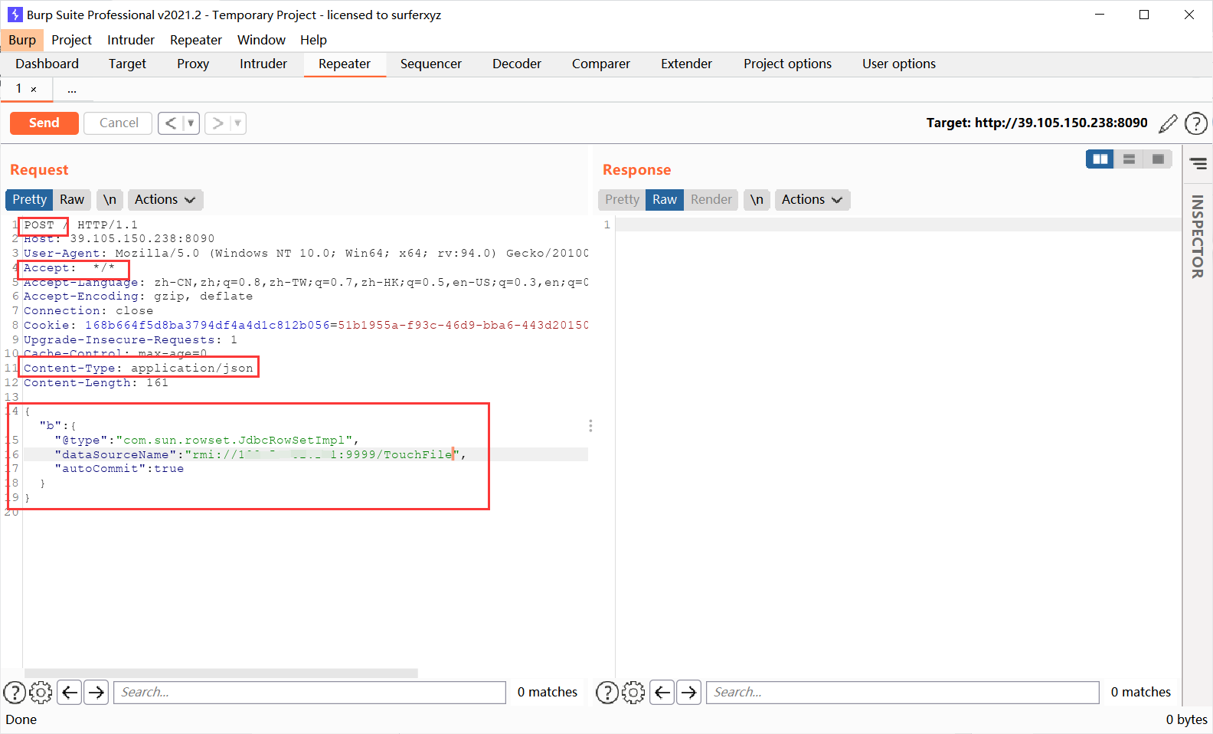Open response Actions dropdown

[812, 200]
